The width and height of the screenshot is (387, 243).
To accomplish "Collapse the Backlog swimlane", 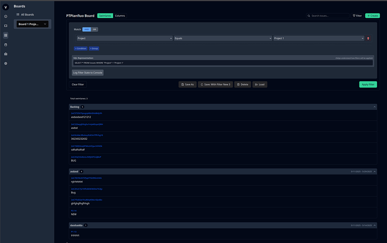I will pos(374,106).
